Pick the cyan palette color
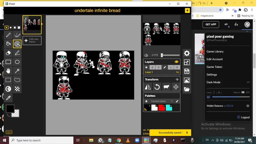The height and width of the screenshot is (144, 256). [169, 108]
